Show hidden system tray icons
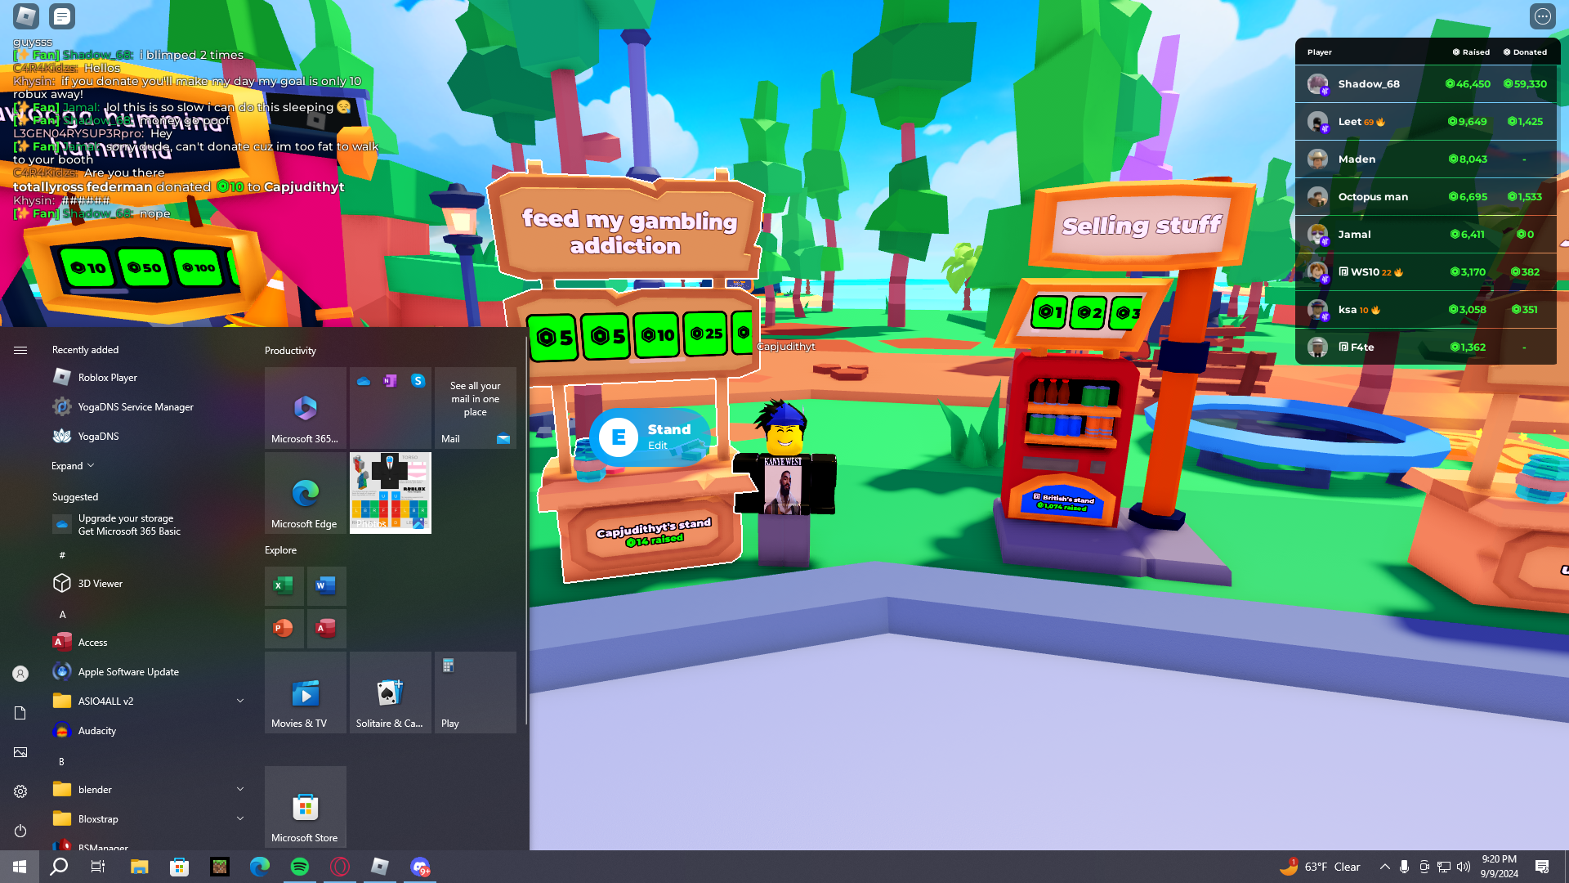The height and width of the screenshot is (883, 1569). (1384, 867)
